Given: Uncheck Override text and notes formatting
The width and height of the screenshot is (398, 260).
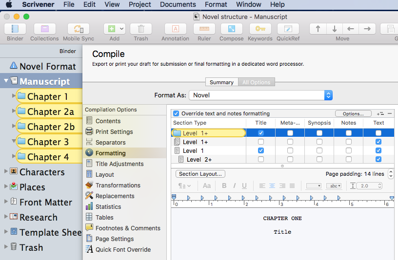Looking at the screenshot, I should [176, 113].
